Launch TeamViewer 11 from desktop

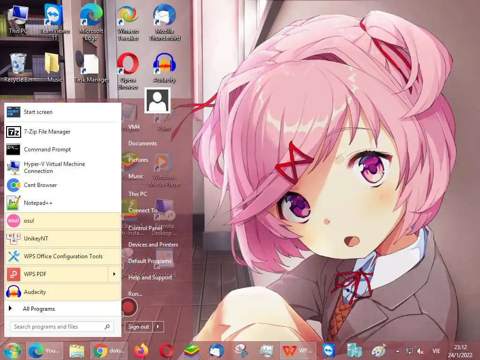[54, 22]
